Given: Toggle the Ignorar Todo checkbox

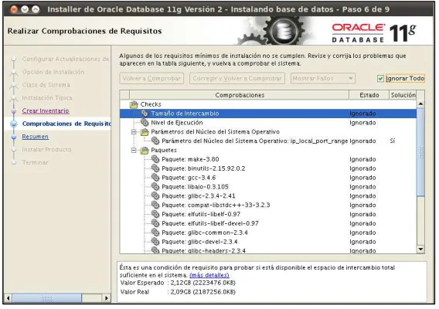Looking at the screenshot, I should tap(380, 79).
